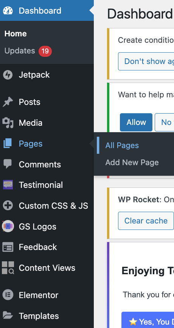Click the Dashboard page heading
The width and height of the screenshot is (174, 328).
click(140, 14)
